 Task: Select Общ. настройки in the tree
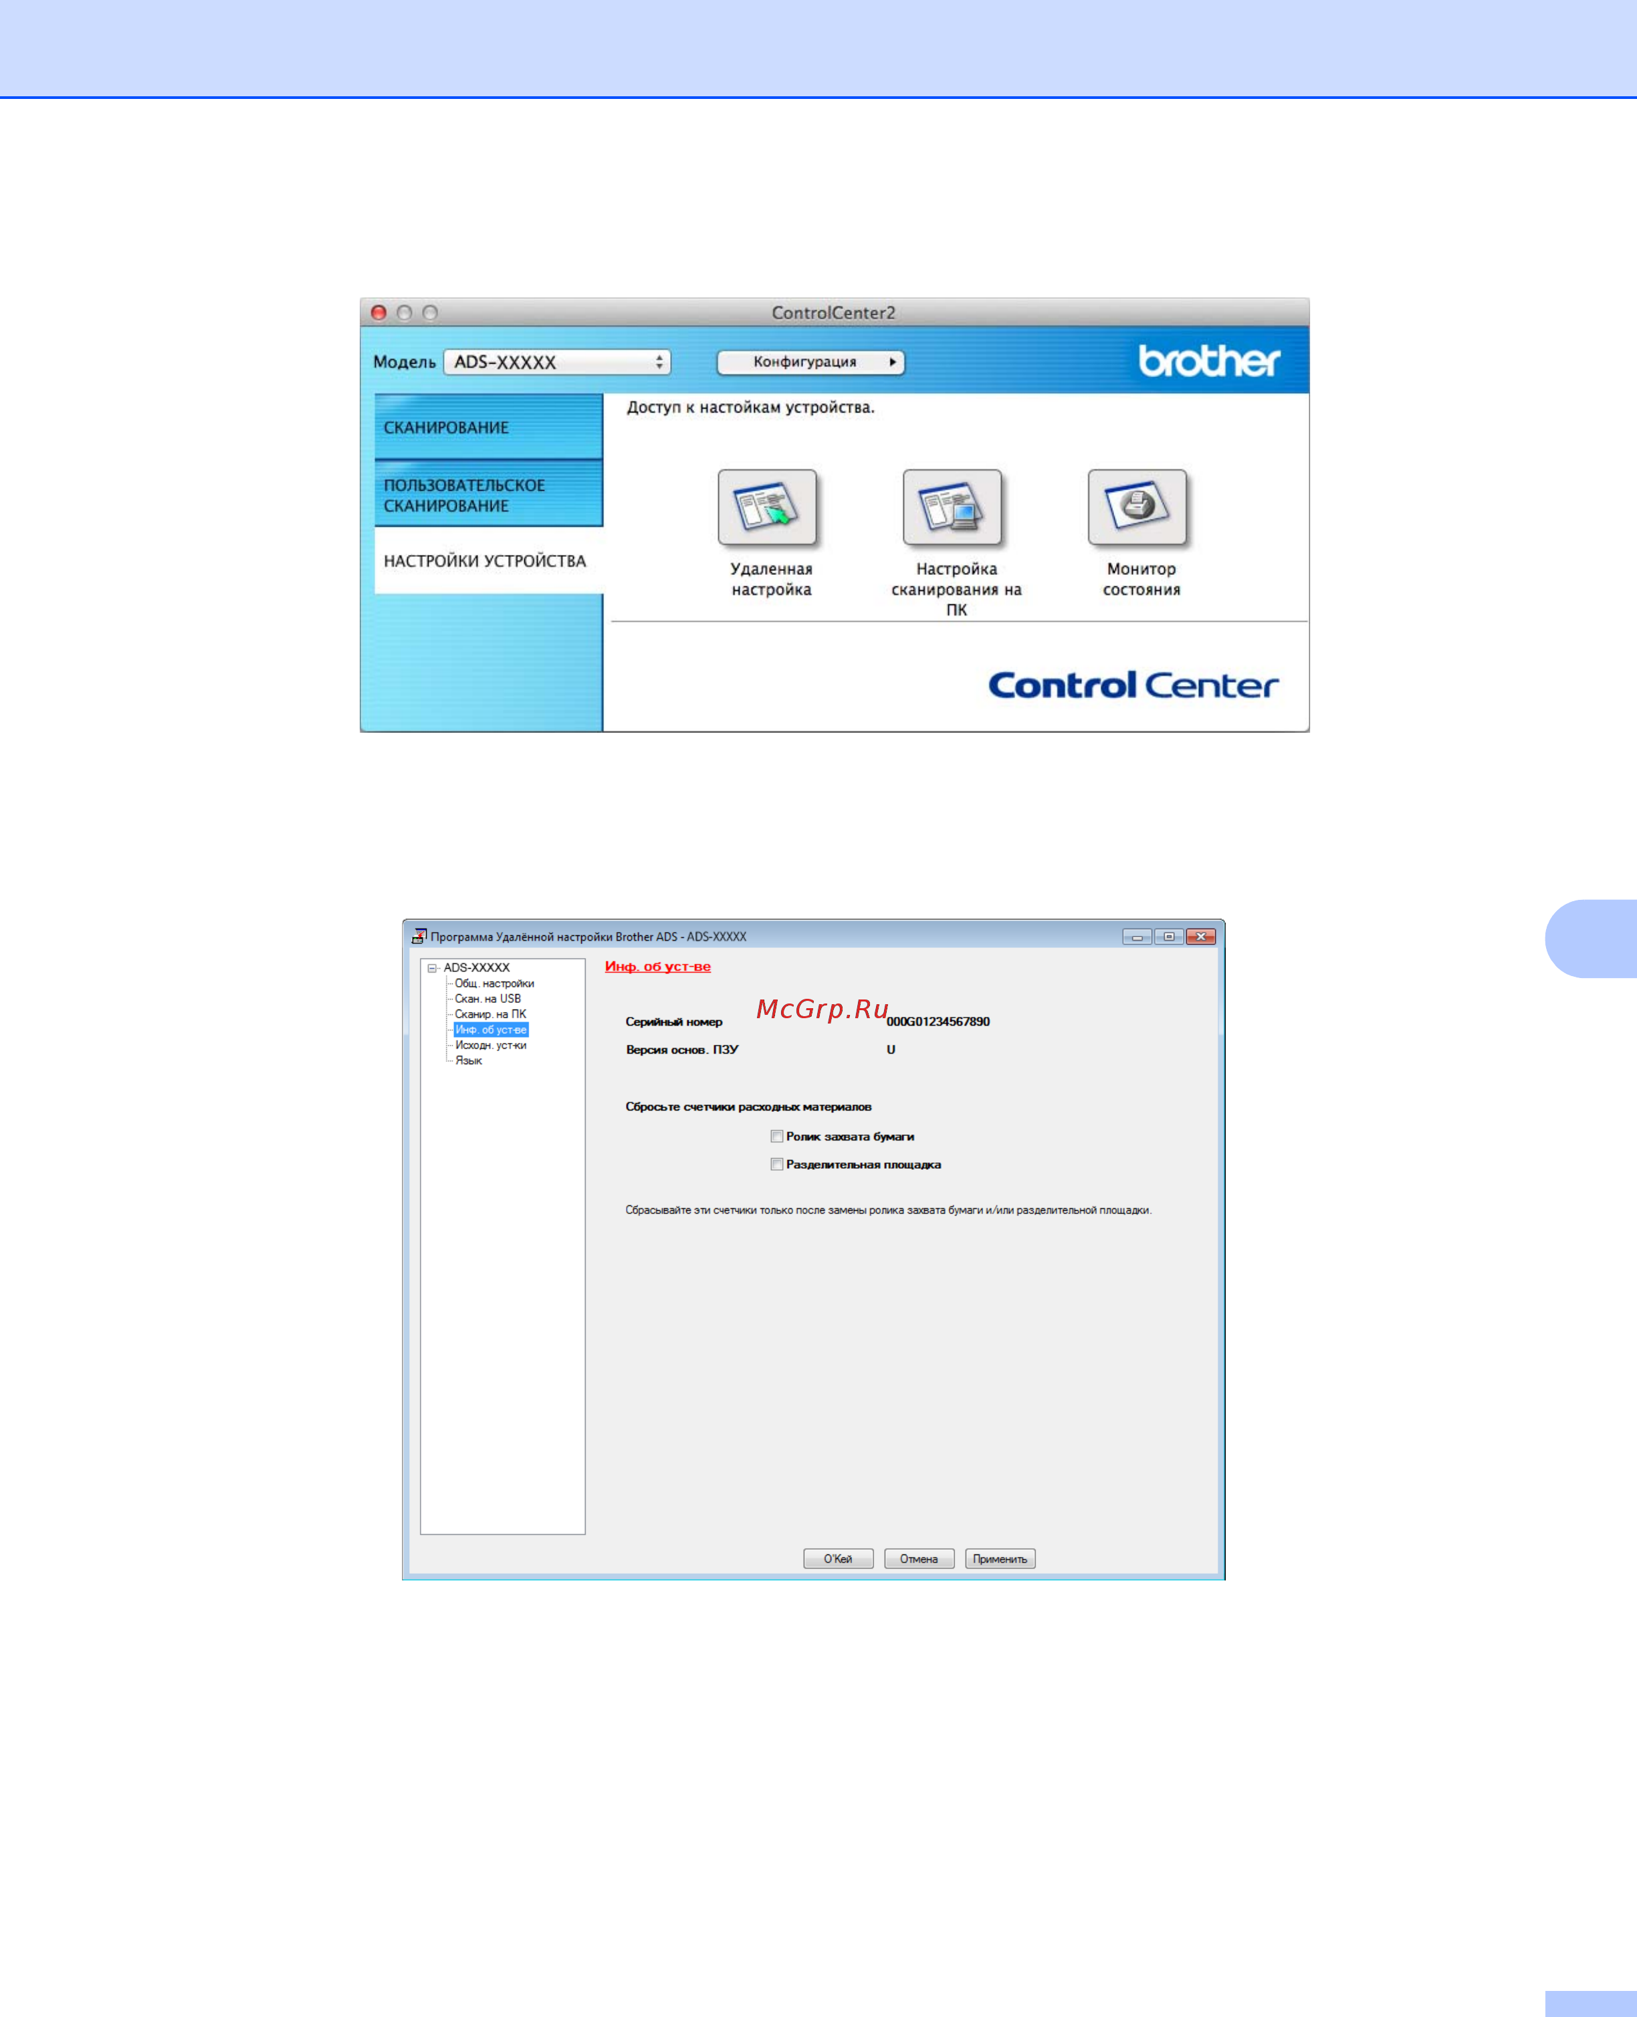tap(494, 983)
